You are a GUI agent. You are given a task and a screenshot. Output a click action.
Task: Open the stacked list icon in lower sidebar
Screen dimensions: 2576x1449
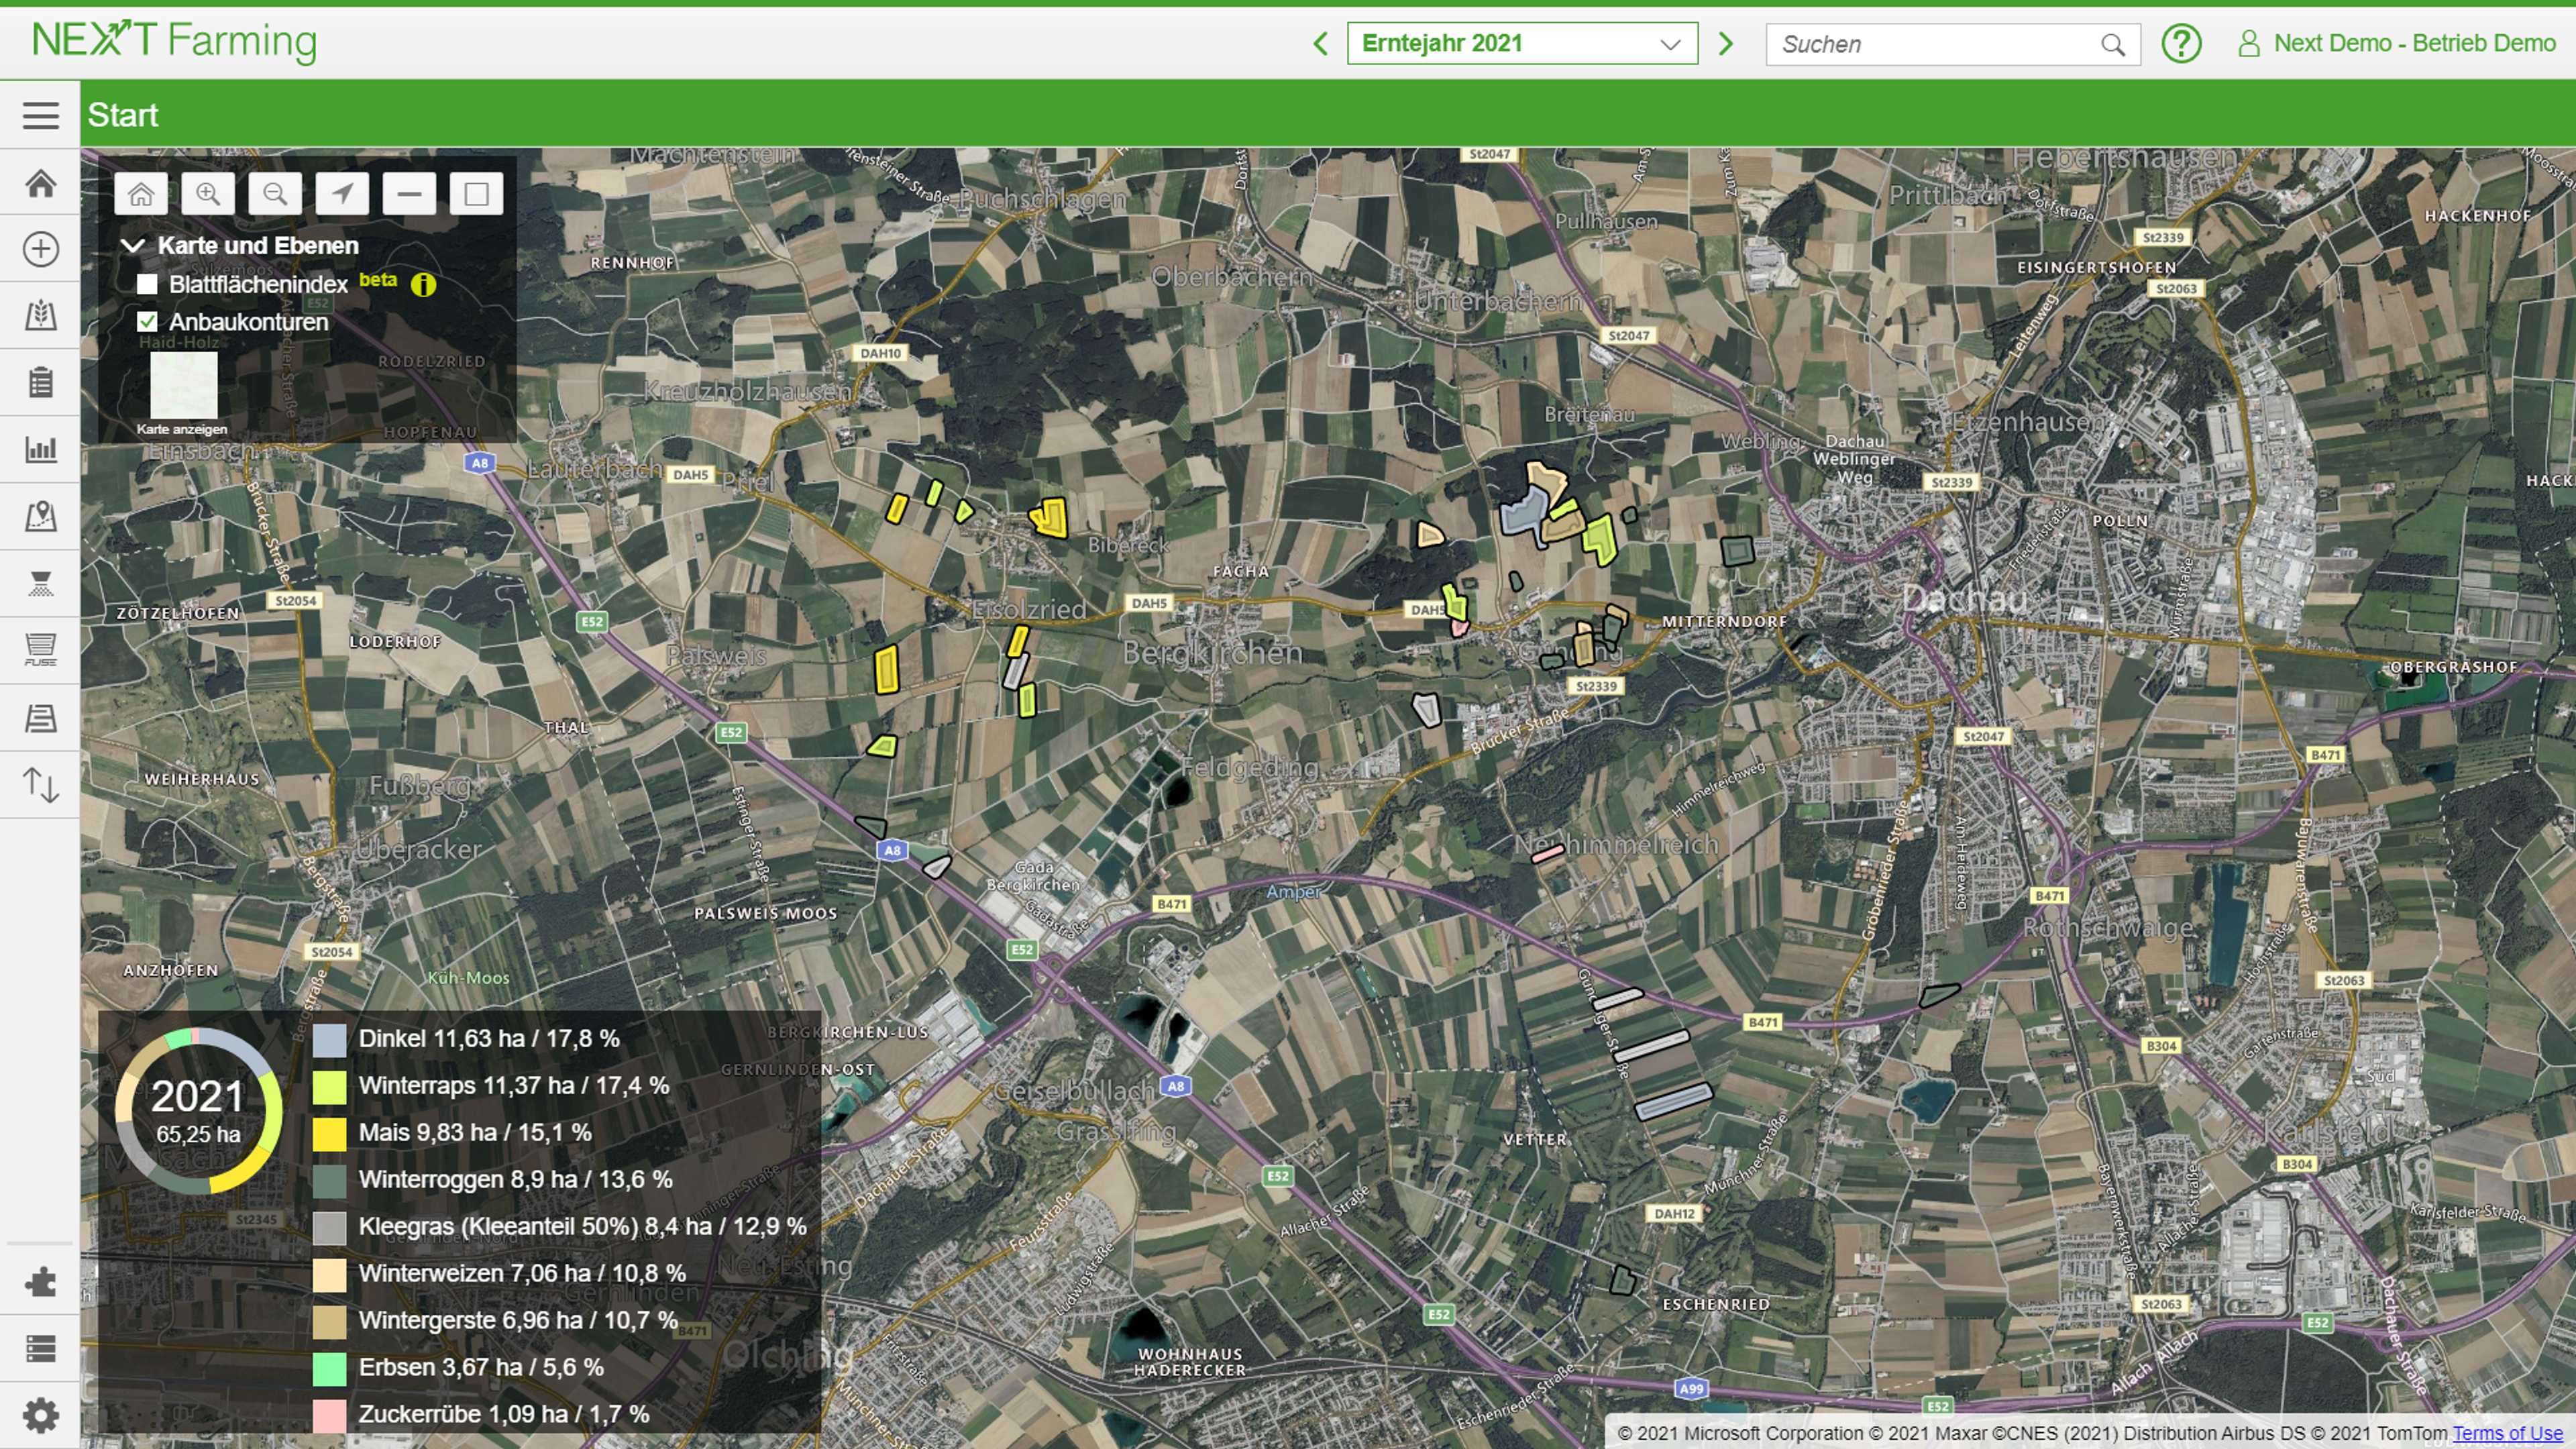[40, 1349]
